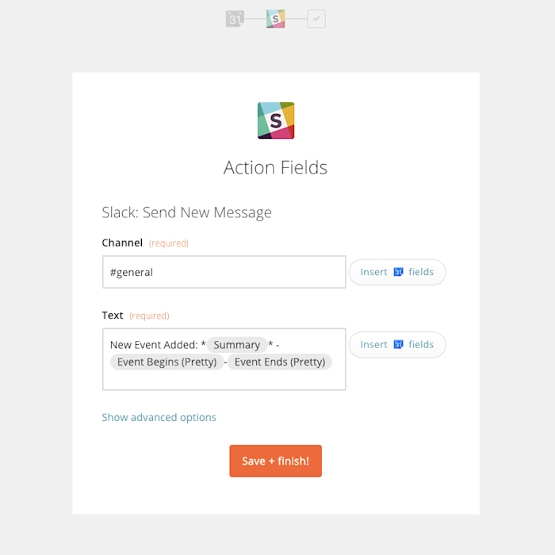Click the Google Calendar step icon at top
The image size is (555, 555).
tap(235, 19)
